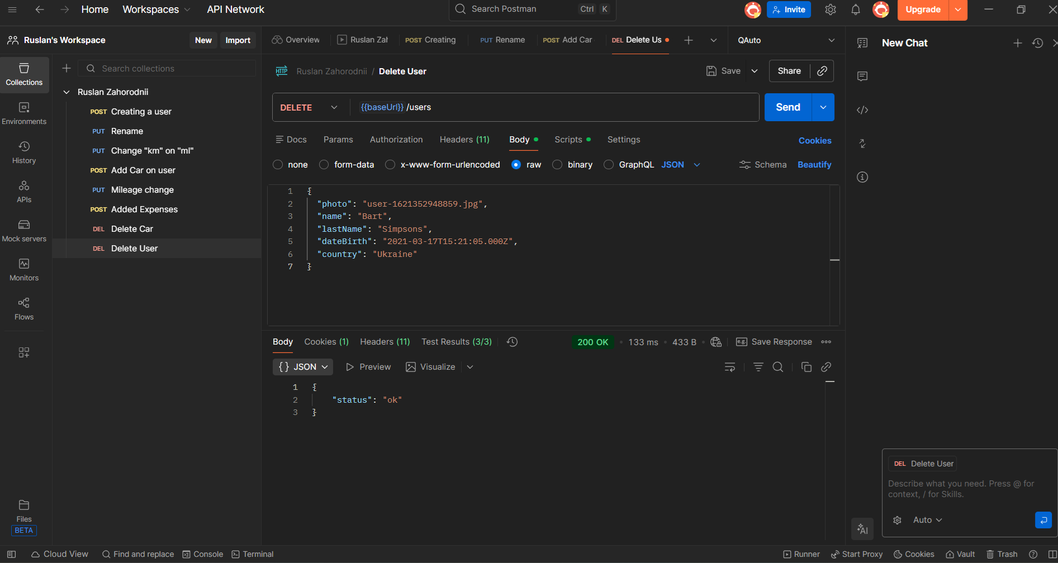
Task: Search within the response body
Action: tap(777, 367)
